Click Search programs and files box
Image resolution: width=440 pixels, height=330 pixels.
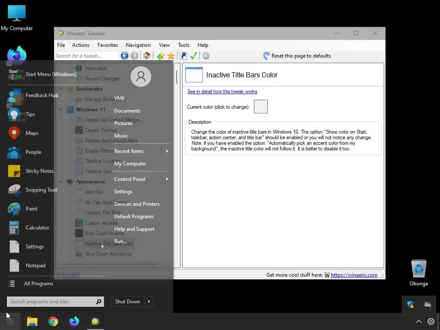[55, 301]
